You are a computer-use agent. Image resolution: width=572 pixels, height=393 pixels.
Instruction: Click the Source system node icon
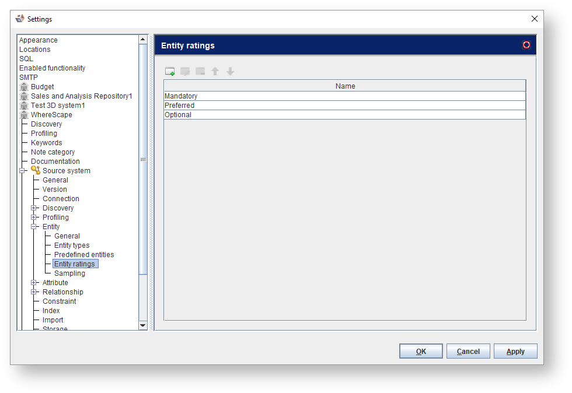coord(36,170)
